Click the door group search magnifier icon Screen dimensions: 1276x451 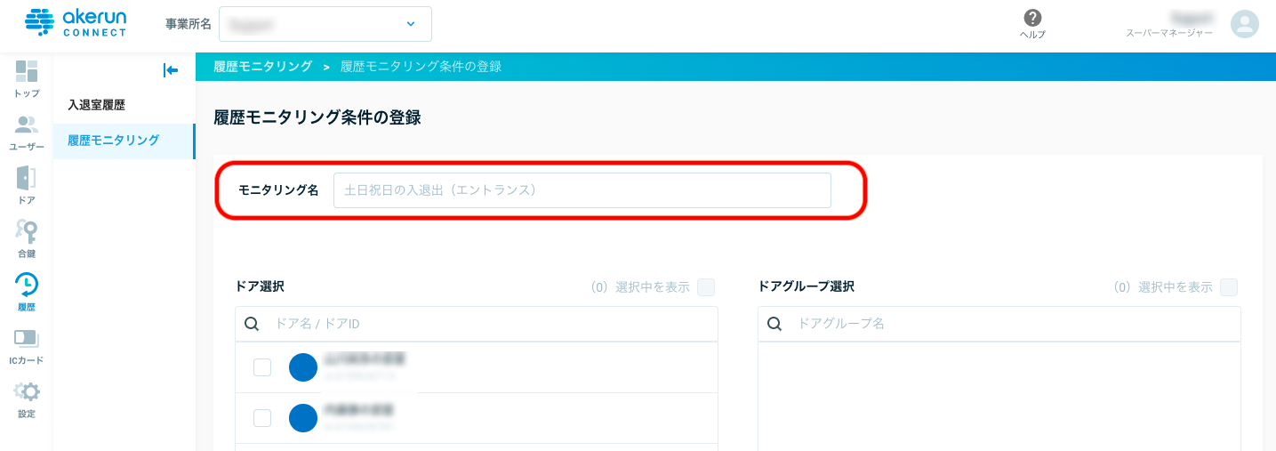click(x=774, y=324)
